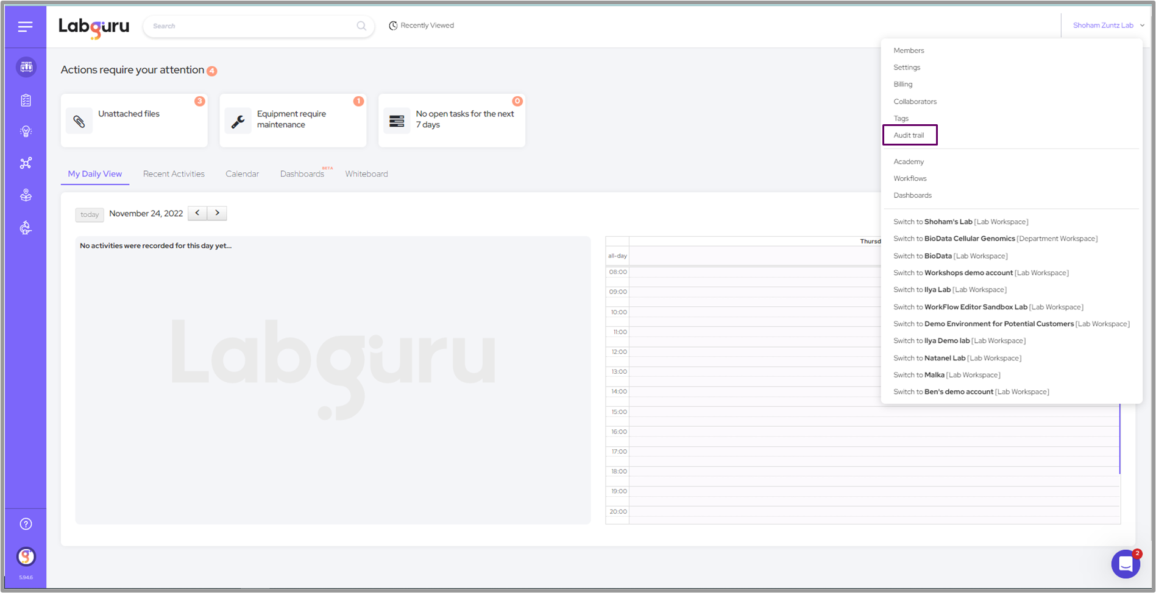Go to the next day arrow

tap(218, 213)
